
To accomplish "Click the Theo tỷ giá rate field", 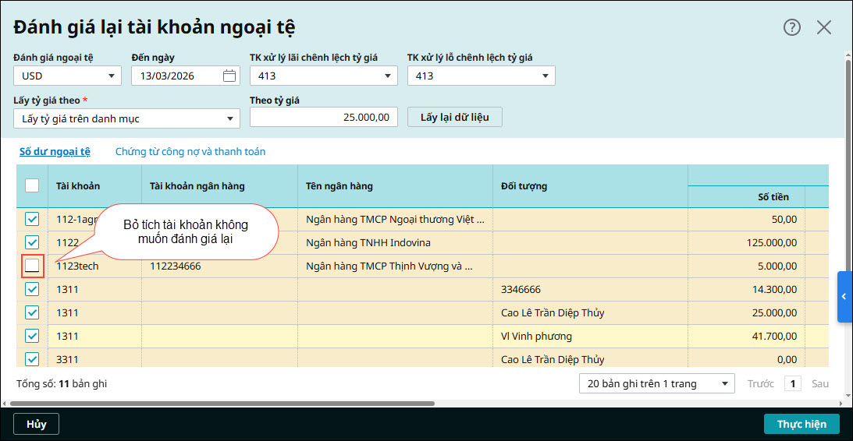I will pyautogui.click(x=323, y=117).
